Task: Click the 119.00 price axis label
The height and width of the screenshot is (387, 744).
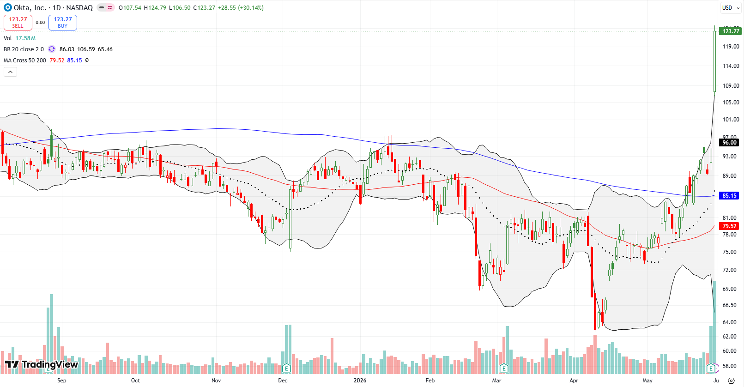Action: pyautogui.click(x=731, y=46)
